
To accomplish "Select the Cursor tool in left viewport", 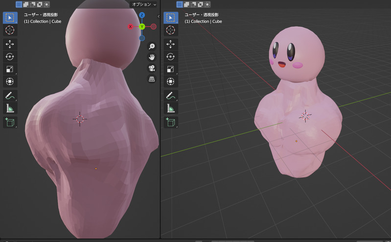I will 10,30.
